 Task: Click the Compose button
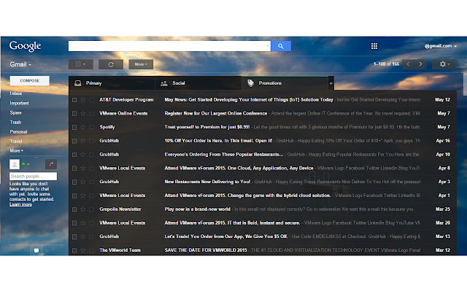click(x=29, y=81)
